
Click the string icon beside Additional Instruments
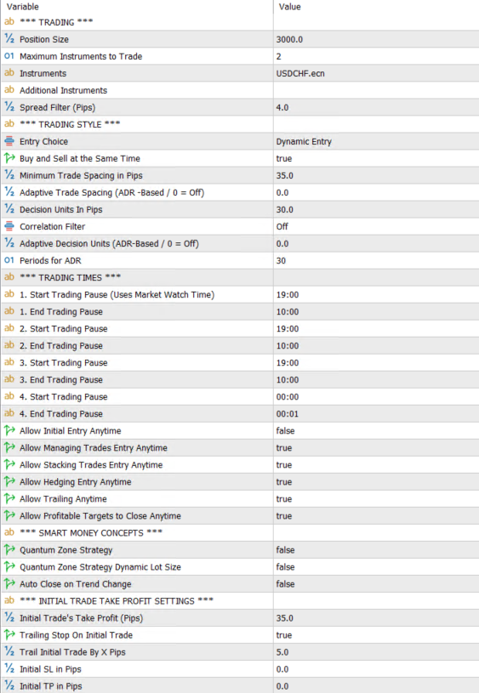point(9,90)
